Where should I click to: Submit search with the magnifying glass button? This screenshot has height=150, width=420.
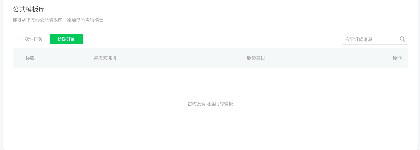tap(402, 39)
